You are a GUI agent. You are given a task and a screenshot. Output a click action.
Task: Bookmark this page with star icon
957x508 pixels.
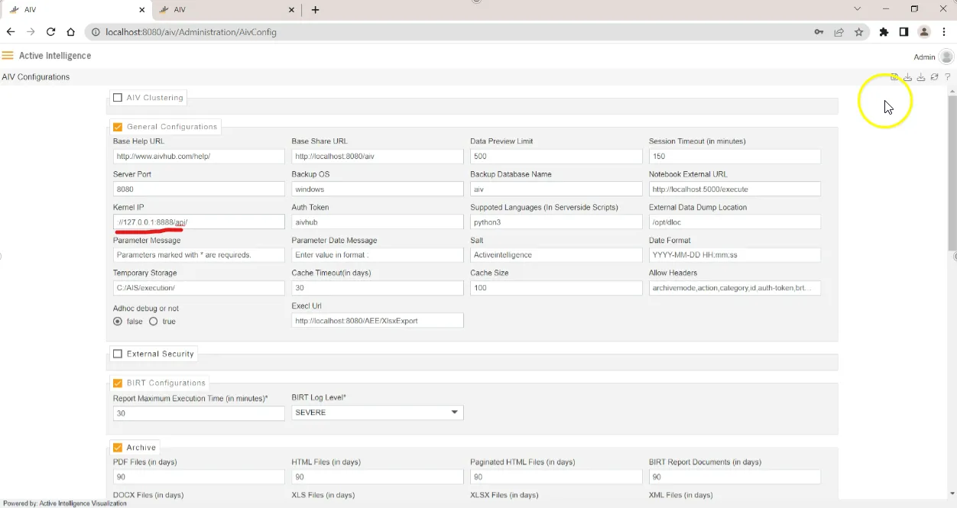pos(859,32)
